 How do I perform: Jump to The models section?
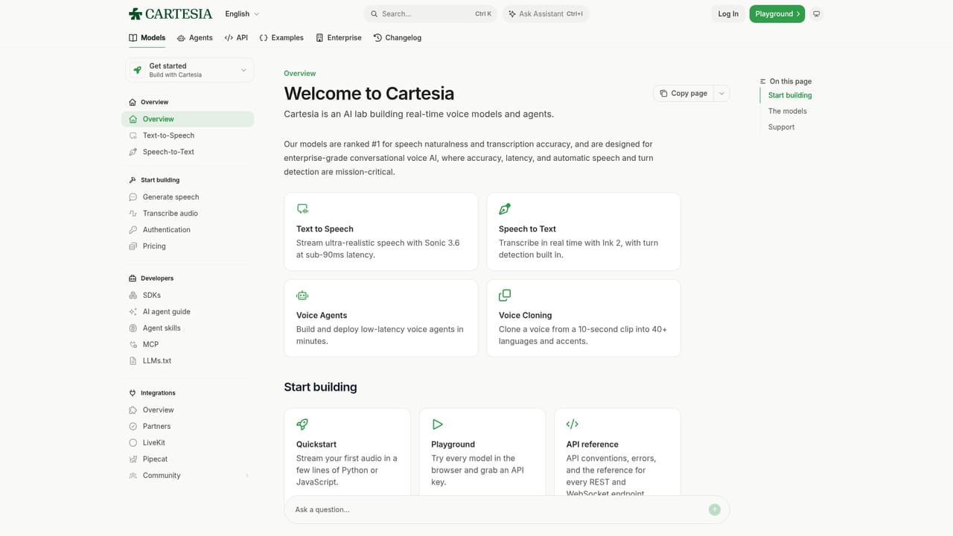788,111
